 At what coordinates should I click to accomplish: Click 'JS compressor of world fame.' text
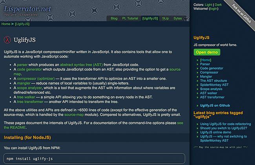[215, 45]
